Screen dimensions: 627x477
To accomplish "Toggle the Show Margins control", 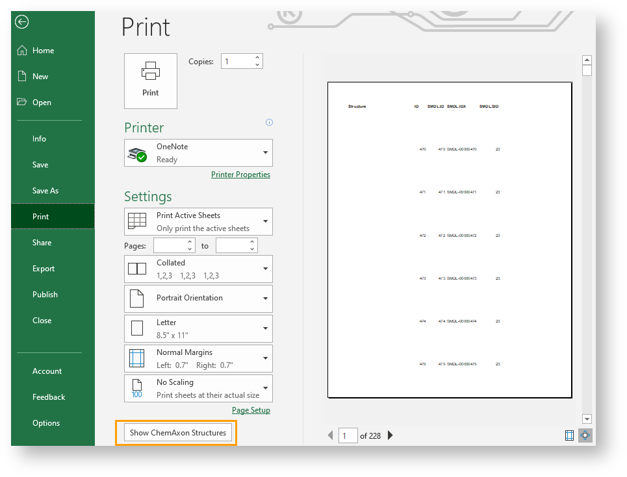I will point(569,435).
